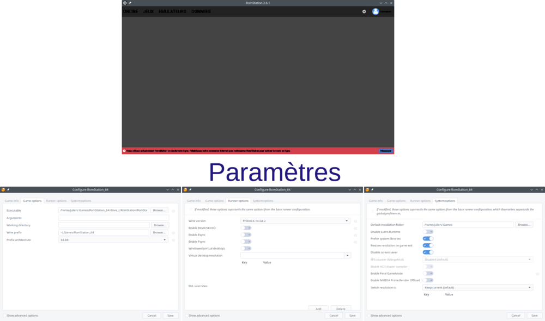
Task: Open the RomStation settings gear
Action: coord(364,11)
